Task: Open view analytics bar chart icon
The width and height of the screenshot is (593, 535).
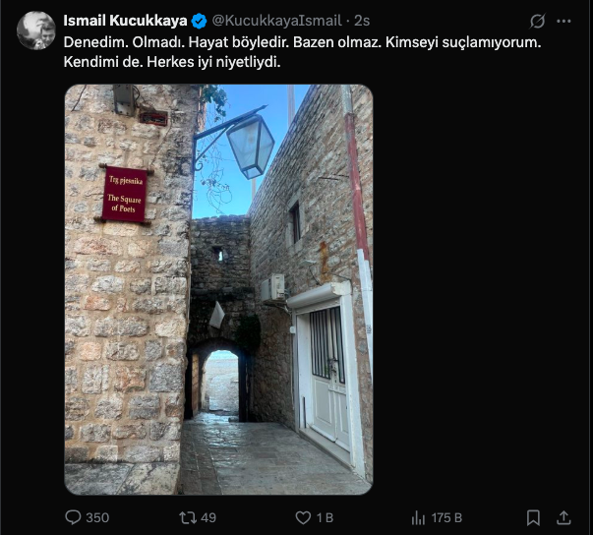Action: (418, 518)
